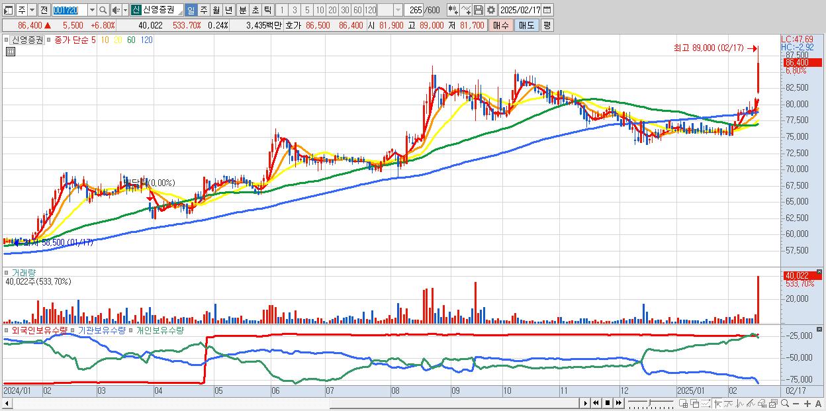Open the interval dropdown after the 120 button
The width and height of the screenshot is (826, 411).
tap(398, 10)
